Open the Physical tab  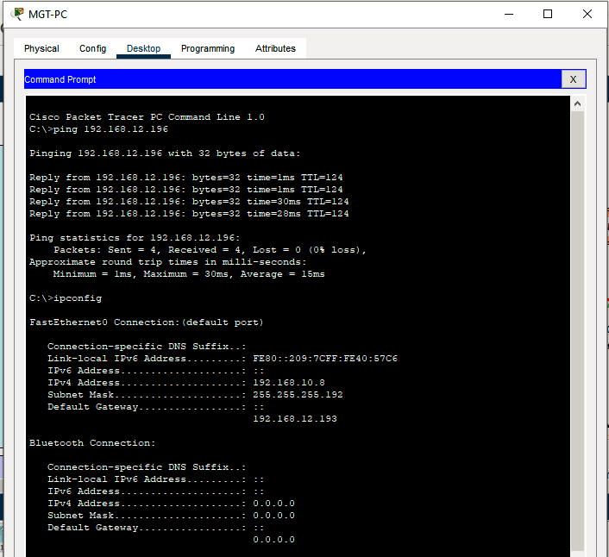pyautogui.click(x=41, y=48)
